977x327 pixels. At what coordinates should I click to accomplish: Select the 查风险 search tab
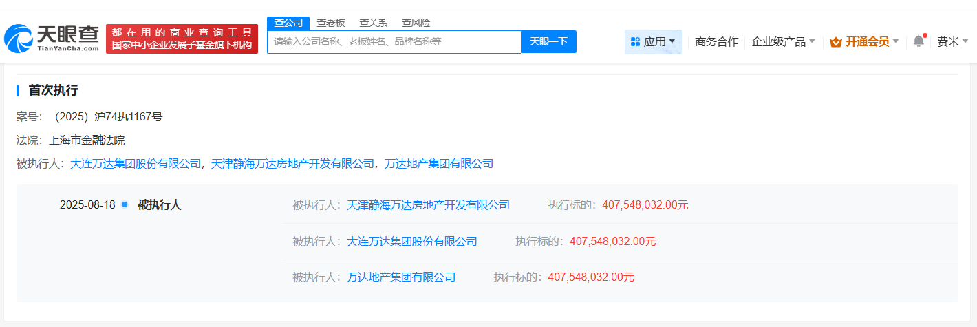tap(416, 23)
